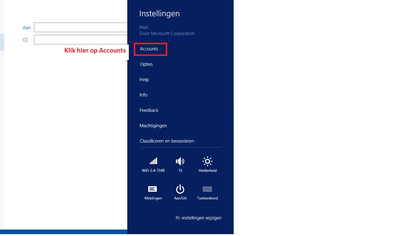Click into the CC recipient field
The image size is (420, 236).
click(x=81, y=40)
